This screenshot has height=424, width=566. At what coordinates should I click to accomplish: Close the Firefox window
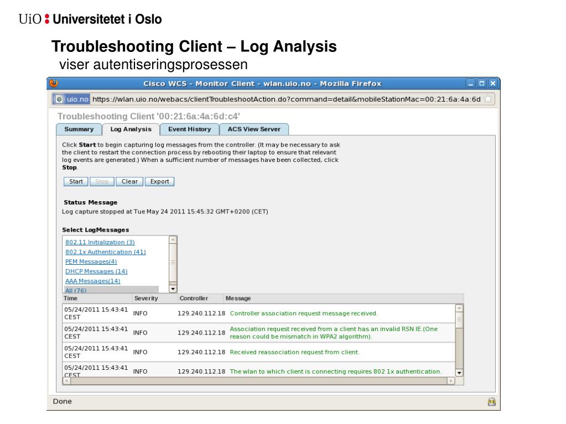tap(493, 83)
